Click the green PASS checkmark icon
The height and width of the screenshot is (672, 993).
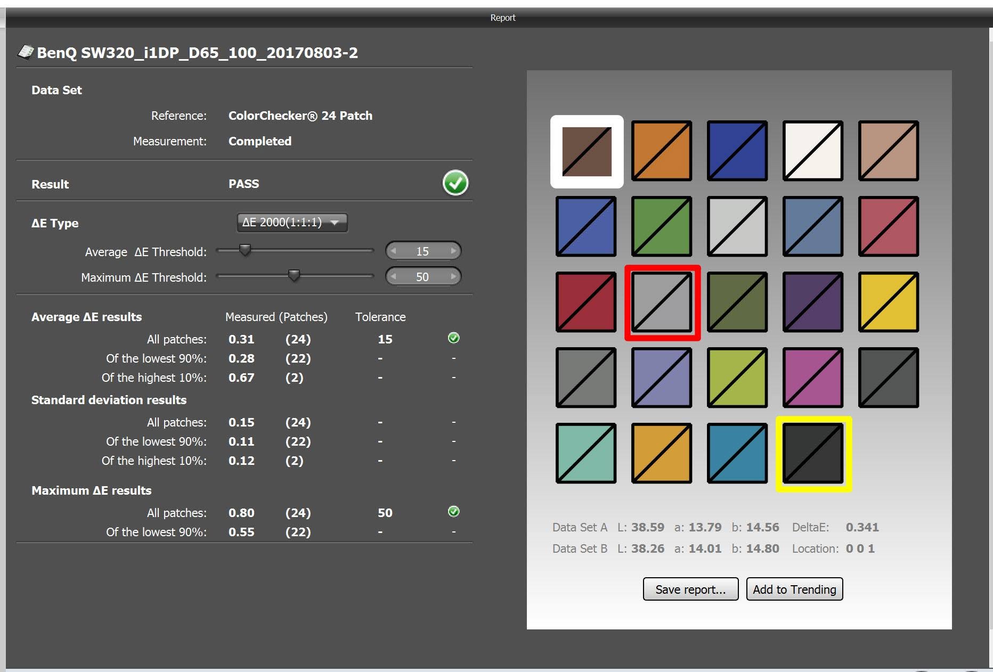point(455,183)
